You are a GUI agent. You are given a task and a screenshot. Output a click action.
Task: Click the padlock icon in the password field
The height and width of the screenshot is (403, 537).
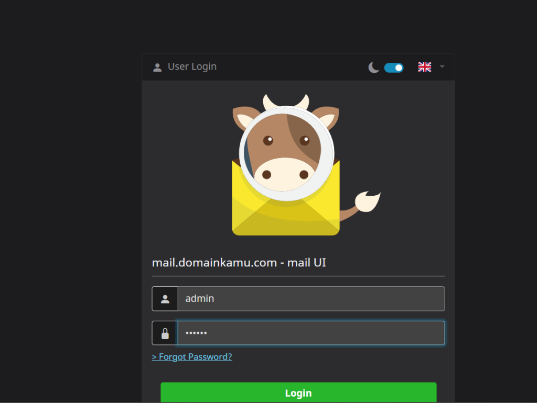165,333
